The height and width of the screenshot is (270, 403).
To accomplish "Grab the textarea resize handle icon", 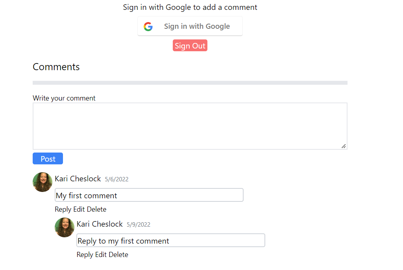I will pyautogui.click(x=344, y=146).
